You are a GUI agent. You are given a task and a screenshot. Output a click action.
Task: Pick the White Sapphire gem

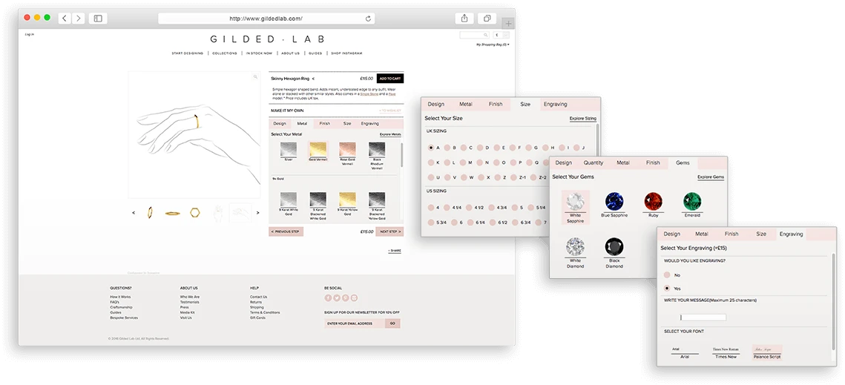pyautogui.click(x=575, y=207)
